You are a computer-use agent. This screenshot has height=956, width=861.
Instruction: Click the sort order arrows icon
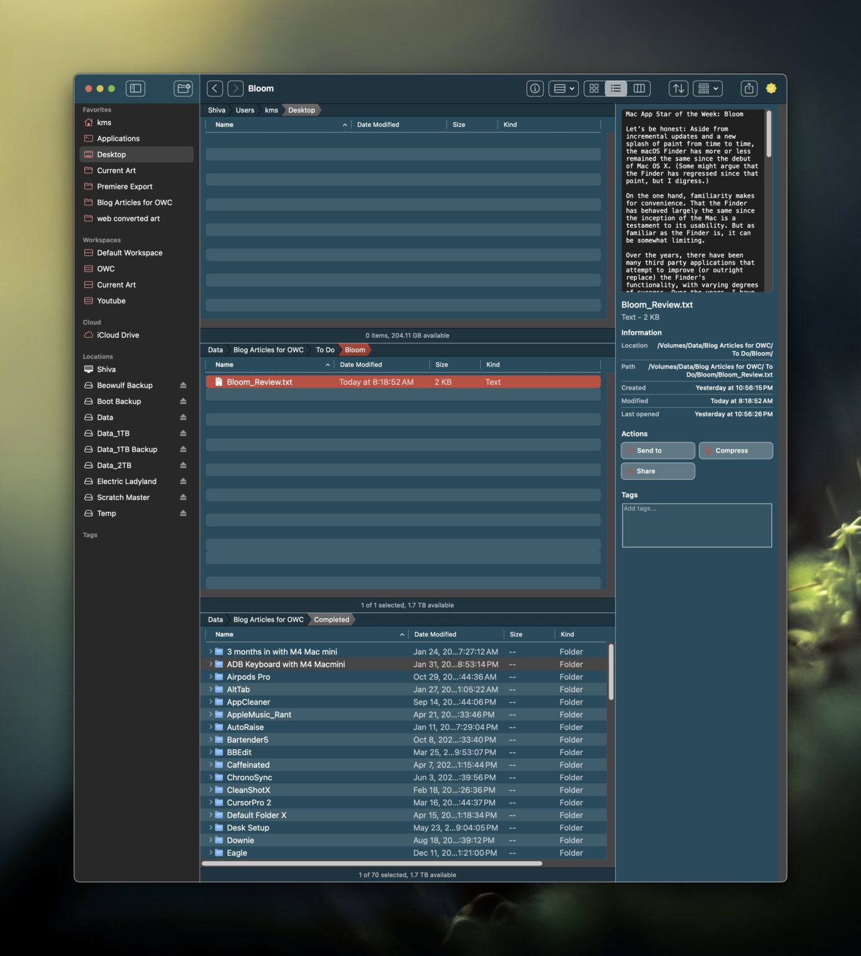pyautogui.click(x=679, y=88)
